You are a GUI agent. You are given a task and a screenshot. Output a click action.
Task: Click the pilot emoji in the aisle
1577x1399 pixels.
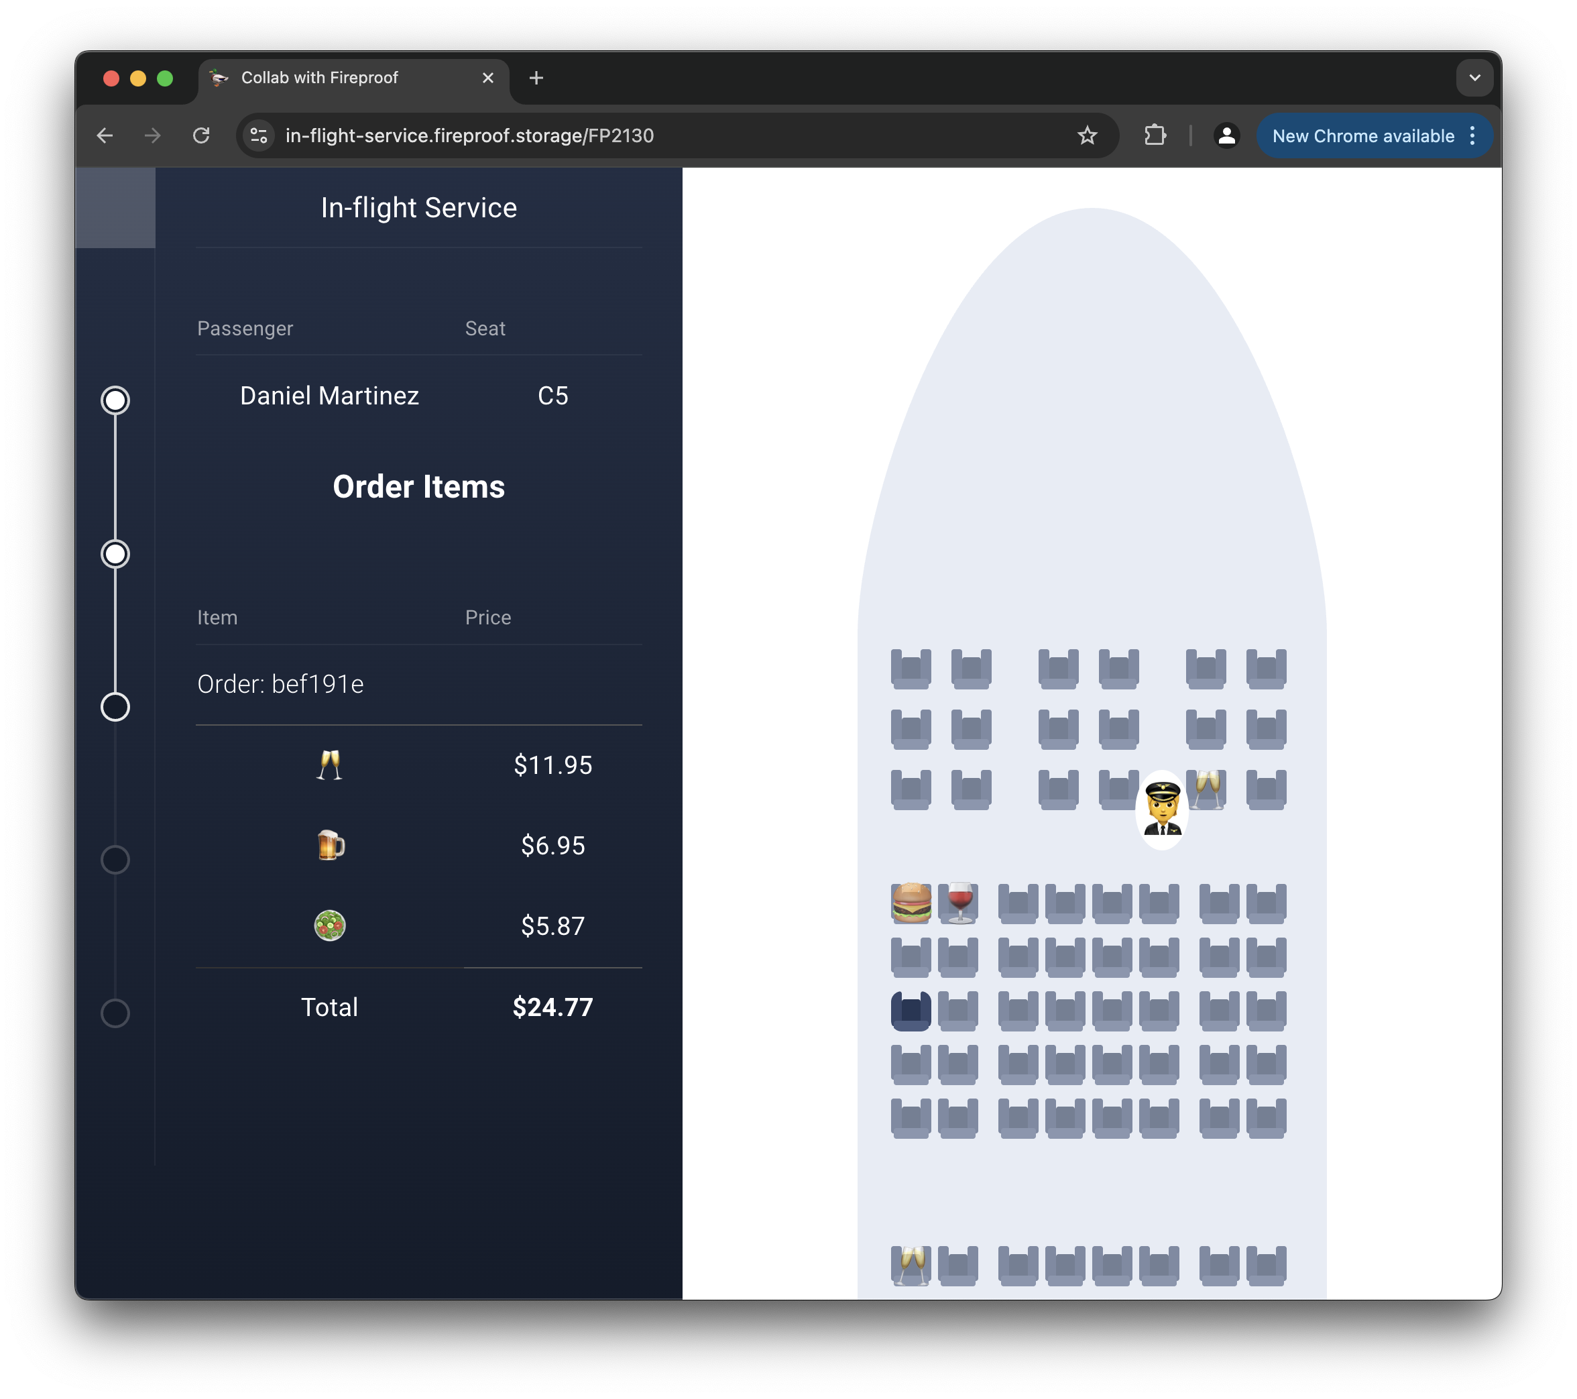tap(1162, 808)
